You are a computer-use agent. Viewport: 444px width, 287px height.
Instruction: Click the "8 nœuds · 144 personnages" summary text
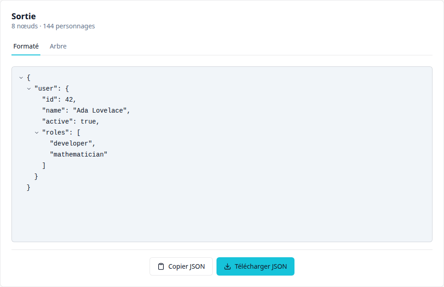pyautogui.click(x=53, y=26)
